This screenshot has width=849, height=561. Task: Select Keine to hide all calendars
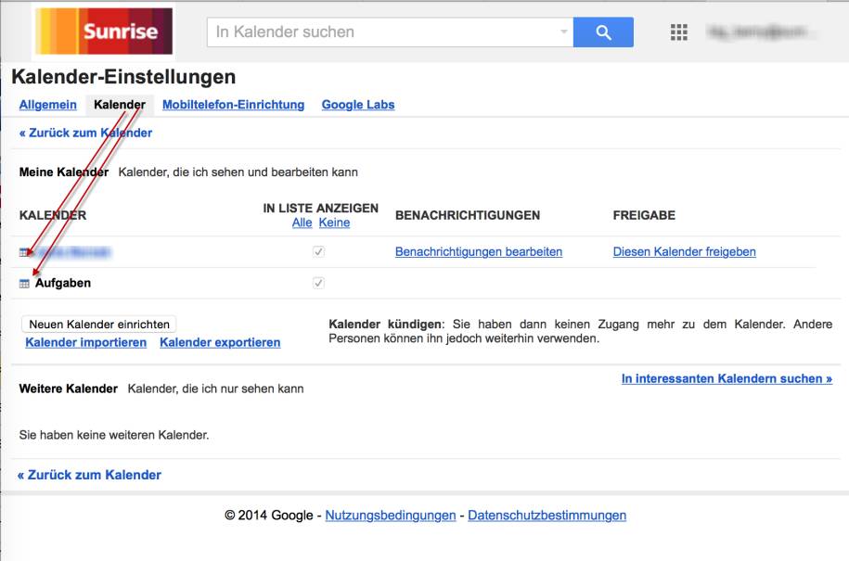click(x=332, y=222)
